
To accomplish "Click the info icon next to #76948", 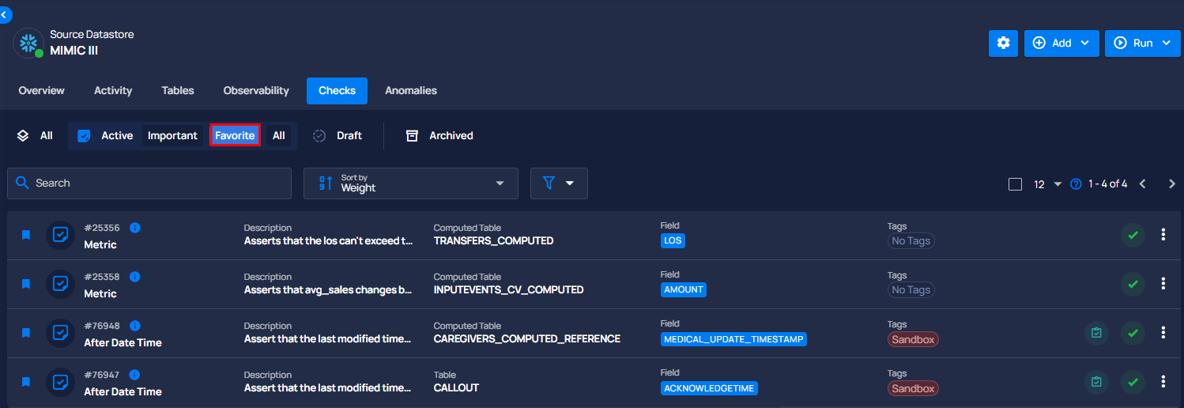I will coord(135,326).
